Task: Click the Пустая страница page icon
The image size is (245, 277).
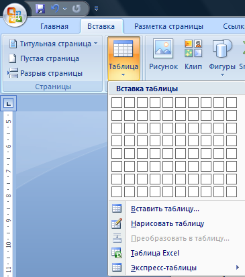Action: pyautogui.click(x=13, y=58)
